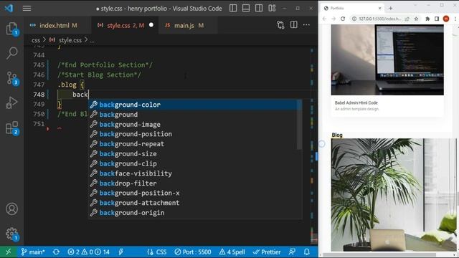Open the Explorer view in activity bar
This screenshot has width=459, height=258.
(11, 29)
